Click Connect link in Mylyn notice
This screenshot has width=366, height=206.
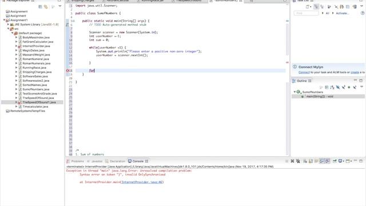pyautogui.click(x=304, y=73)
